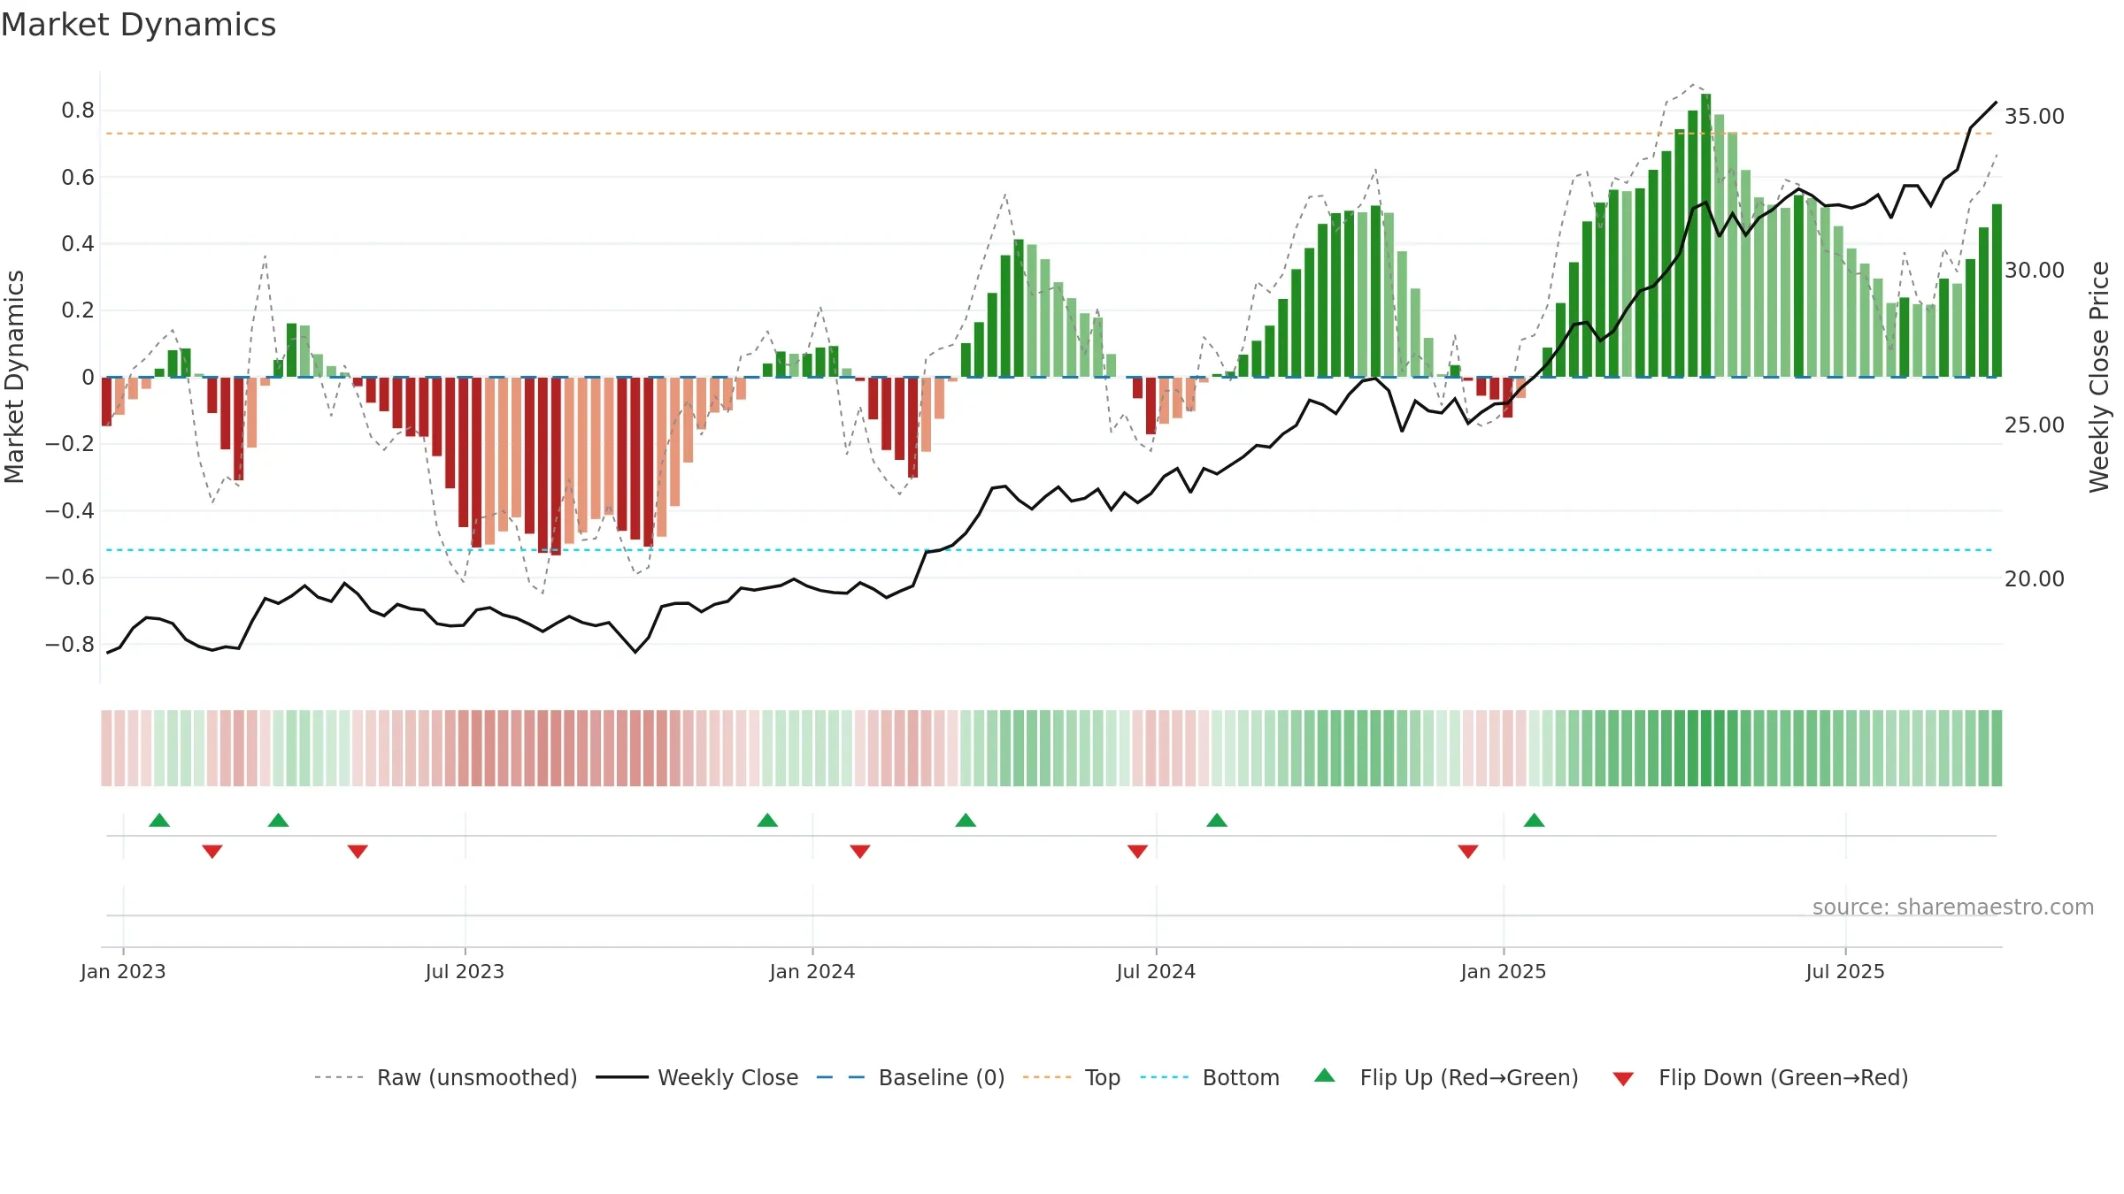This screenshot has width=2124, height=1194.
Task: Click the −0.8 left axis label
Action: tap(70, 644)
